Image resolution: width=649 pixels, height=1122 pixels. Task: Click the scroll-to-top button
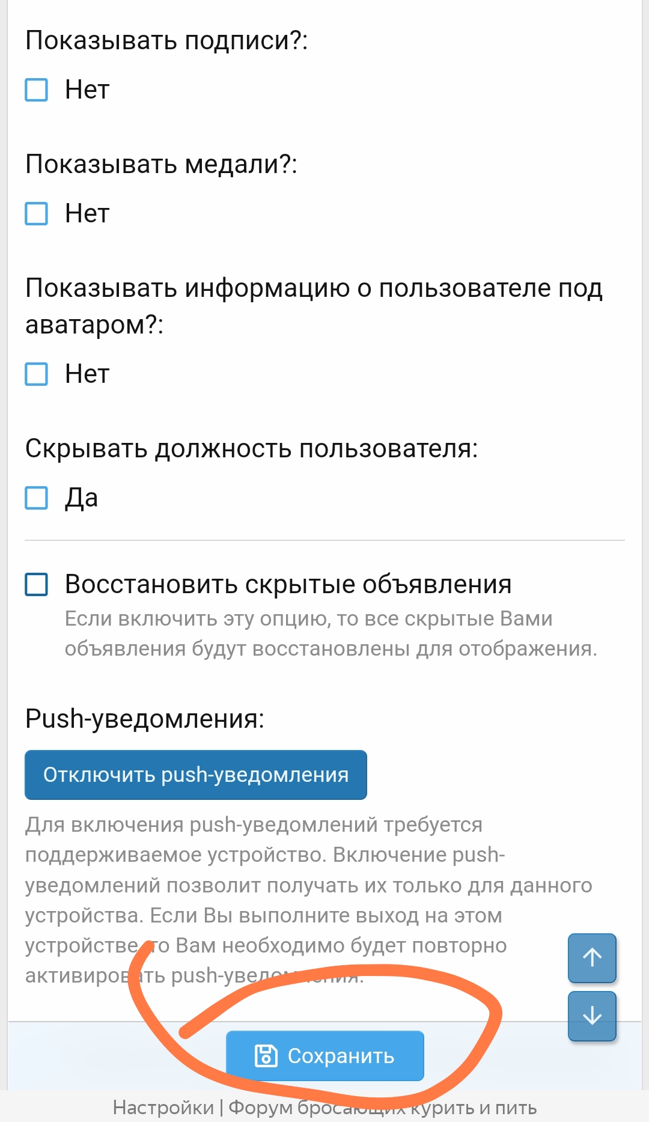[x=591, y=959]
